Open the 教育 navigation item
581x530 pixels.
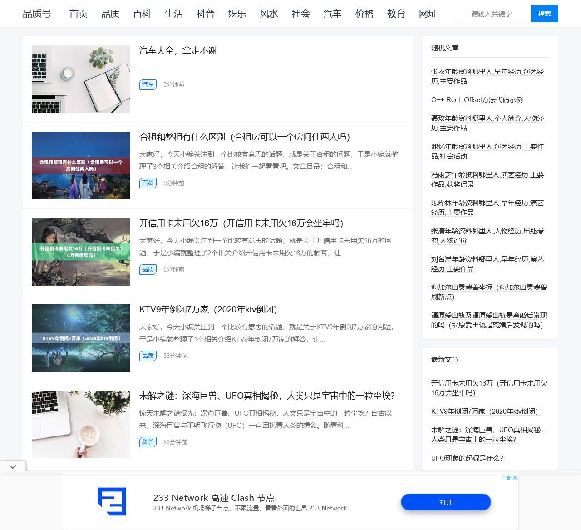(x=396, y=14)
